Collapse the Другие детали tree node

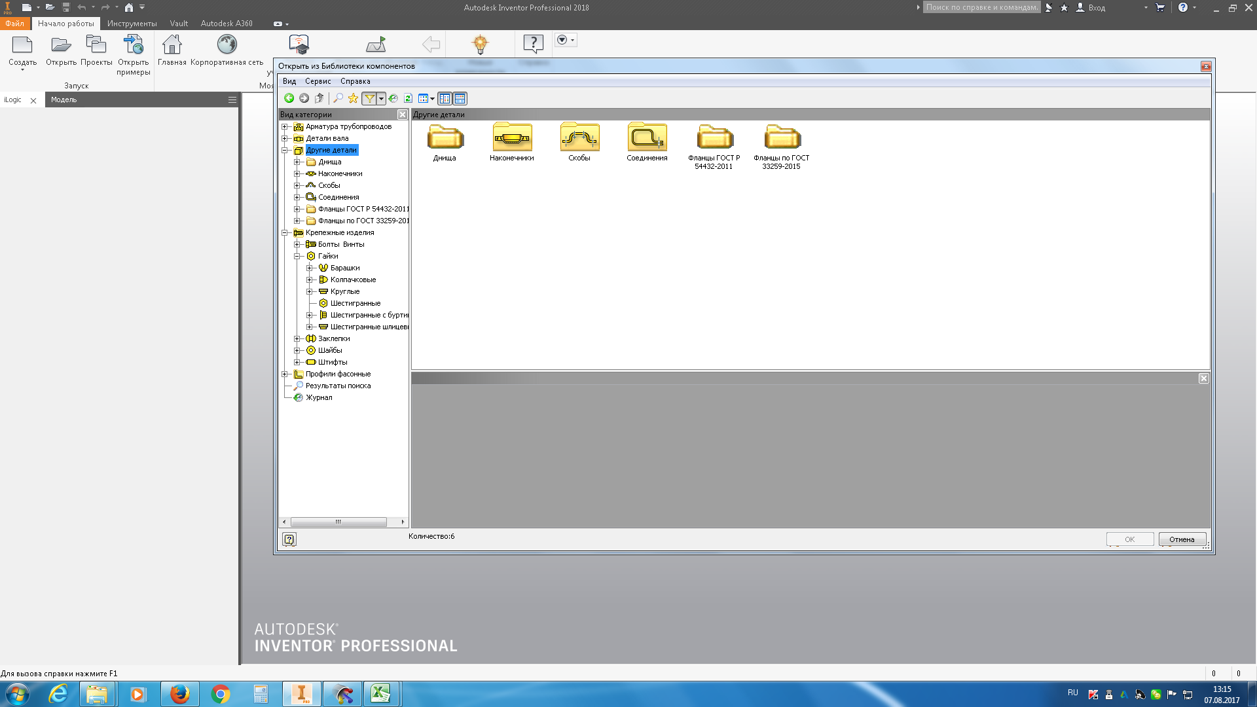pyautogui.click(x=285, y=150)
